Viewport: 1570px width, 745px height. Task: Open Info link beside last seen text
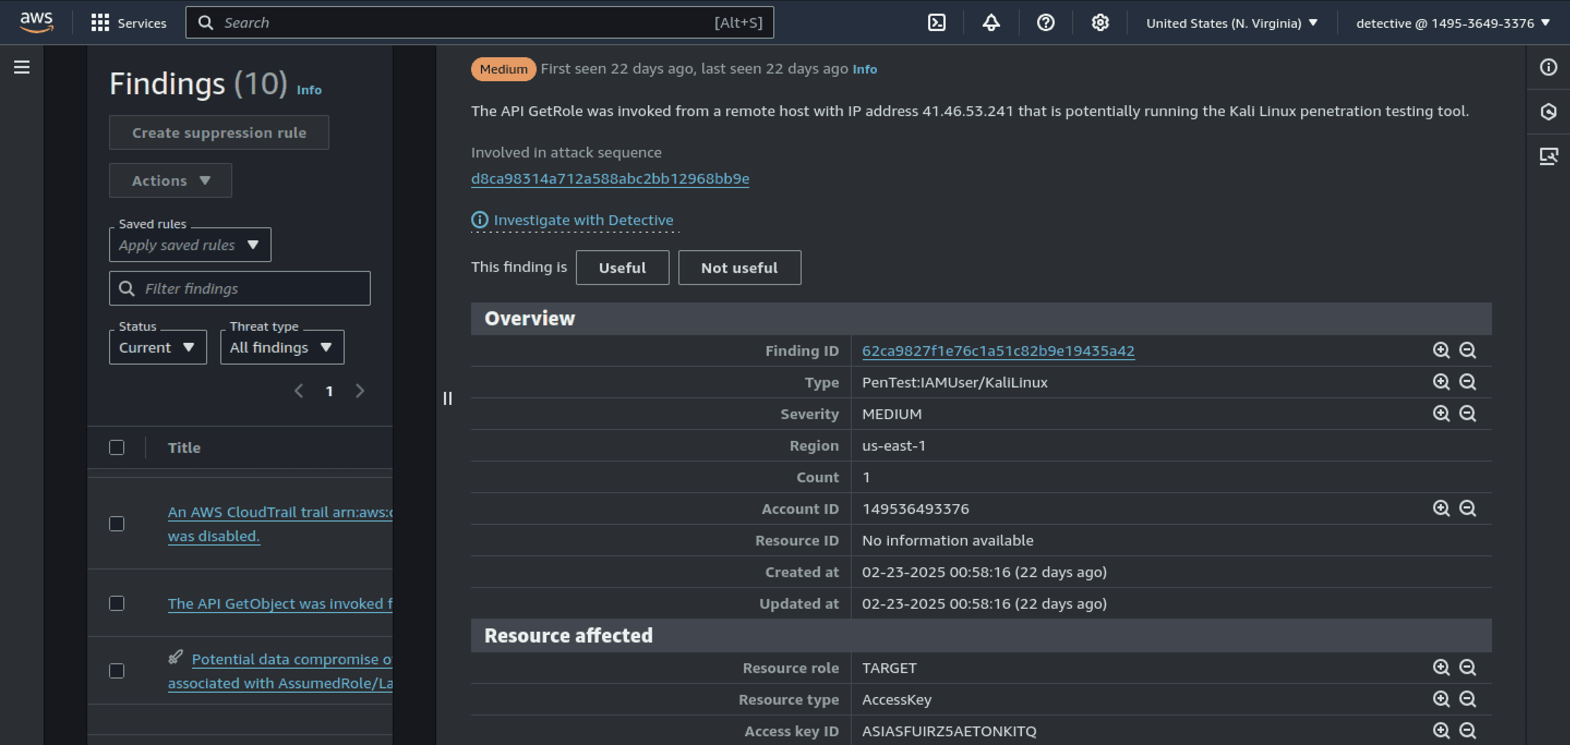[x=864, y=69]
